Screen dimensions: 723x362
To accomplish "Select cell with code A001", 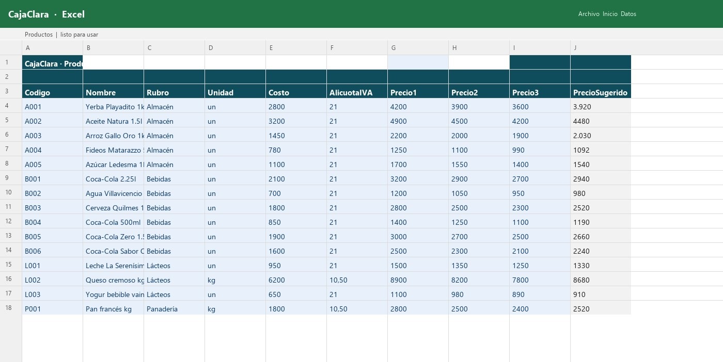I will point(52,106).
